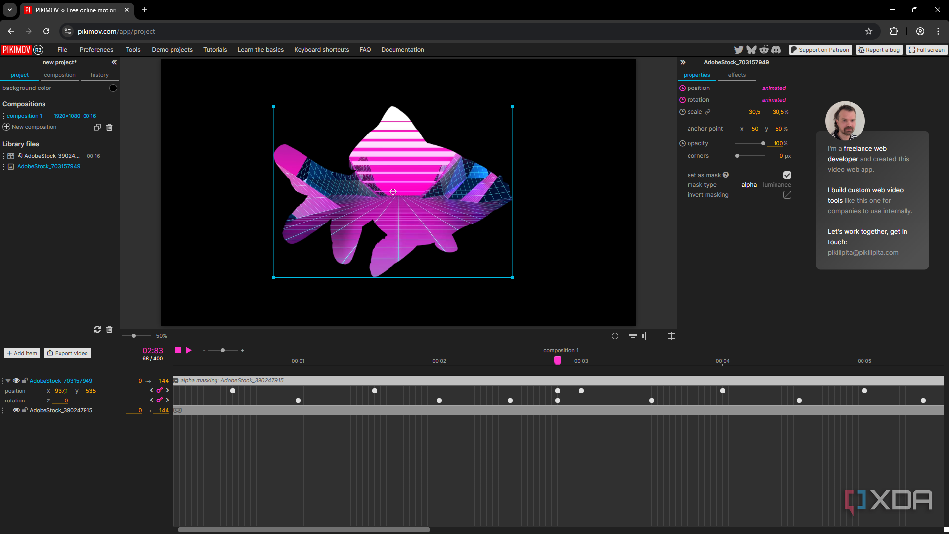Delete library file trash icon

pyautogui.click(x=109, y=329)
